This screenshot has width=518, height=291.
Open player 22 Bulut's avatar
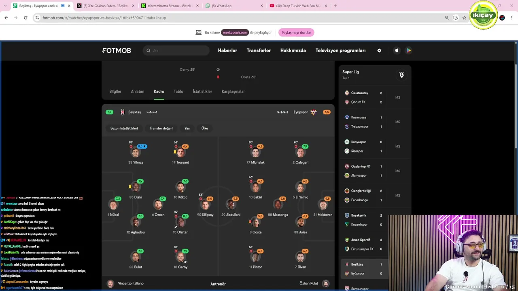[136, 257]
